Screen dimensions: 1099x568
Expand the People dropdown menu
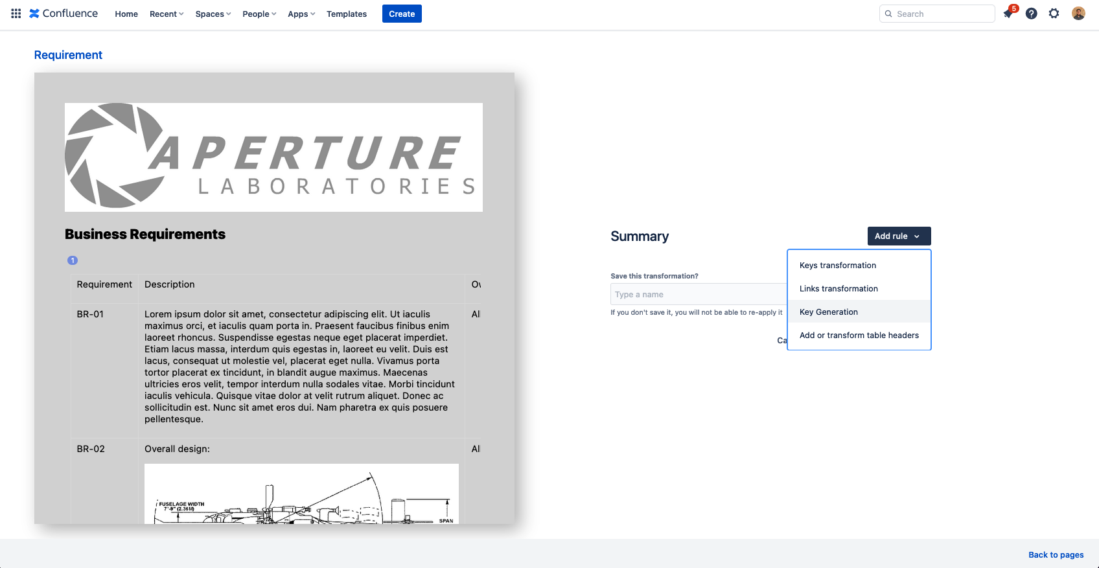[x=259, y=14]
